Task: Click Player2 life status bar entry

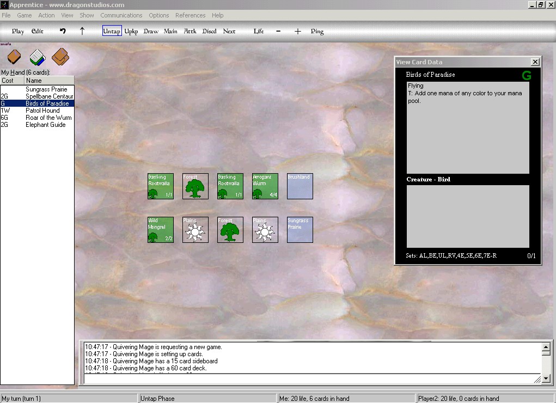Action: [485, 399]
